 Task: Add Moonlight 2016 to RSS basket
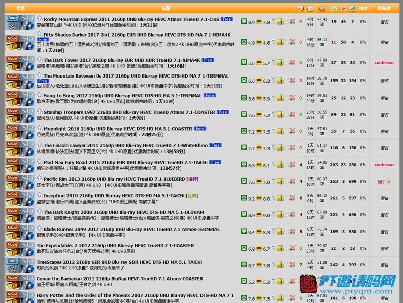pos(292,131)
